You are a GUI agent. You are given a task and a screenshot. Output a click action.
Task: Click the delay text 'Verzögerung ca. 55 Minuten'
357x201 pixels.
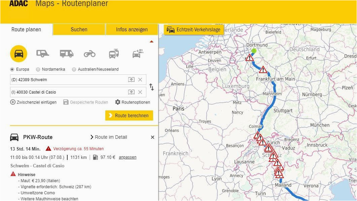[78, 148]
